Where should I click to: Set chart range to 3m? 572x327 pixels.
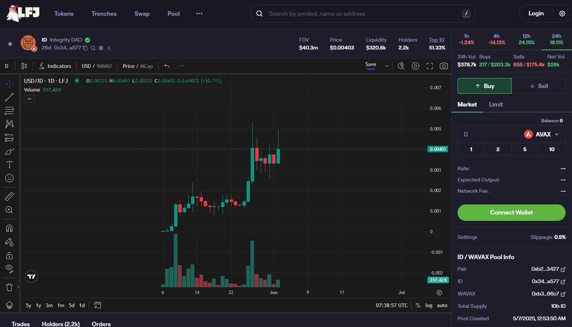tap(49, 305)
